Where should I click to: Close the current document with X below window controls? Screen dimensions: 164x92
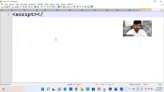162,4
